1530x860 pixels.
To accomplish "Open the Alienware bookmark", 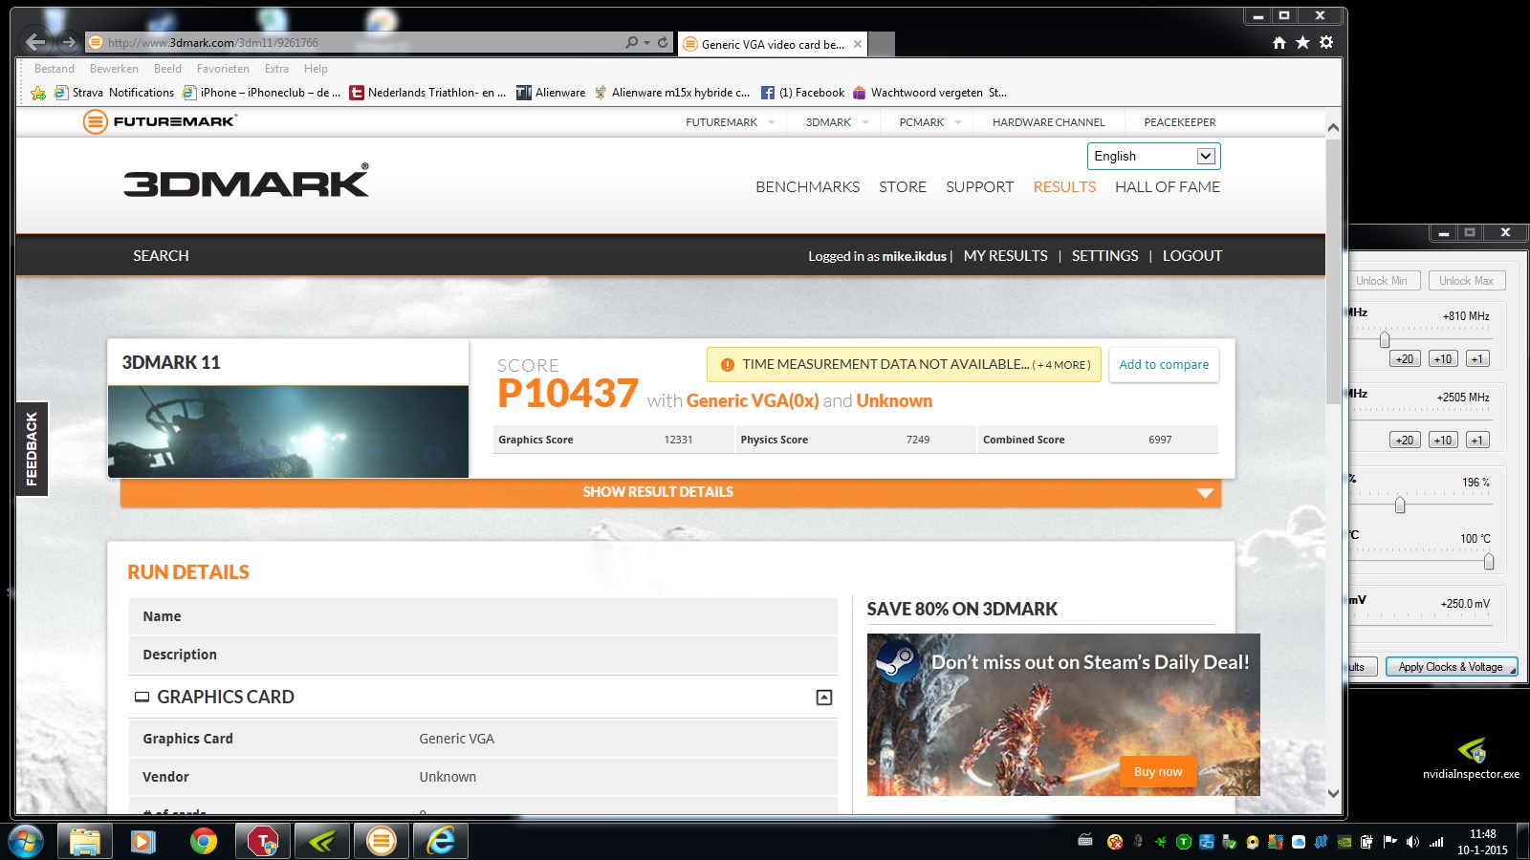I will click(551, 93).
